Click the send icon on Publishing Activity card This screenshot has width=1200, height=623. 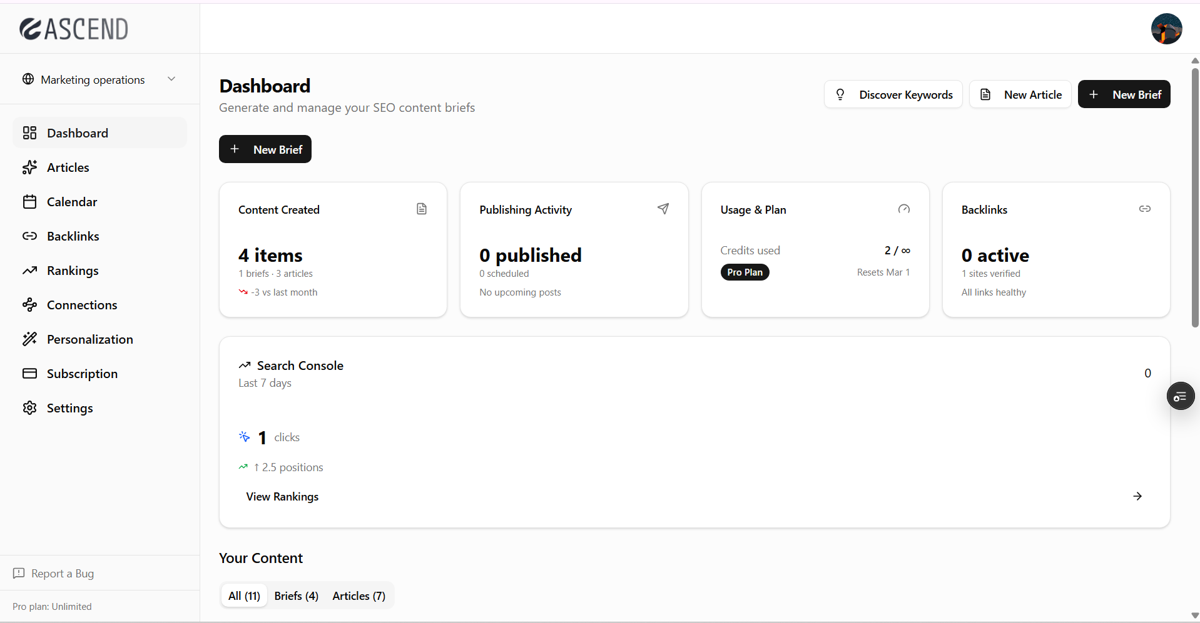[663, 209]
